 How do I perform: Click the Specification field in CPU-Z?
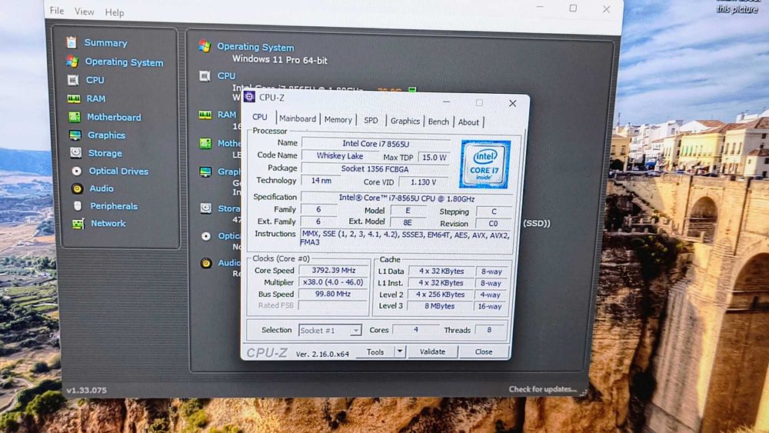[x=406, y=198]
